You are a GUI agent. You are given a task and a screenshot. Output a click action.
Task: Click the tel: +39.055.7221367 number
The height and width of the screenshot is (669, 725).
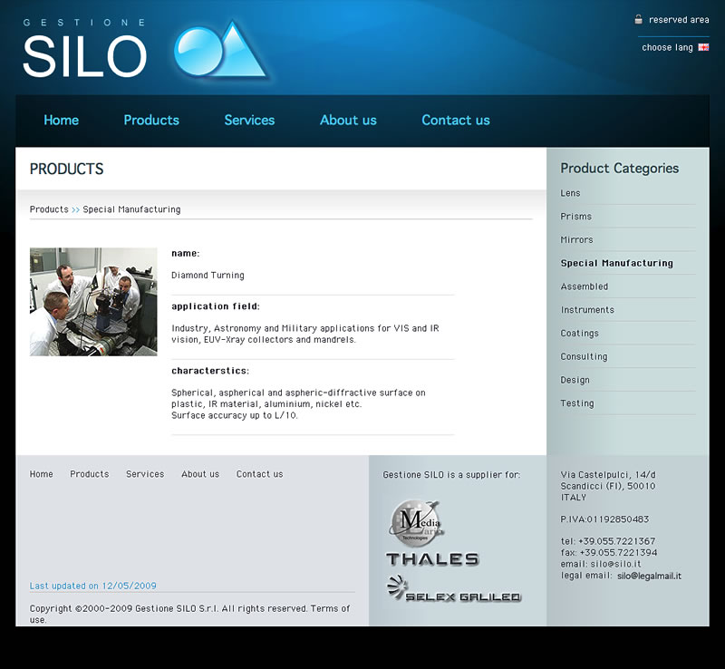pyautogui.click(x=608, y=541)
